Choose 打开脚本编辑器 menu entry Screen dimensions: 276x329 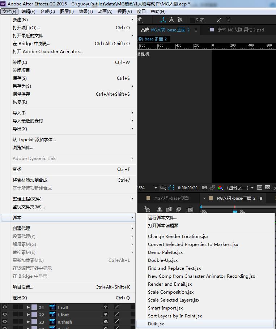point(205,226)
